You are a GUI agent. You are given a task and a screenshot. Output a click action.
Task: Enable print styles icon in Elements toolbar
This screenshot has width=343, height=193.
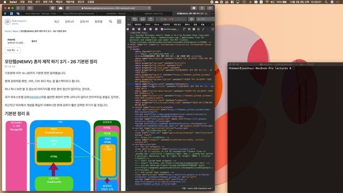[x=189, y=29]
